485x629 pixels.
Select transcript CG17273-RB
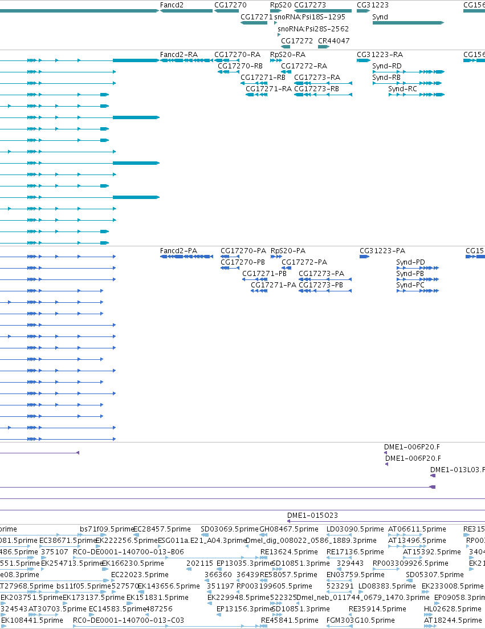pyautogui.click(x=317, y=88)
